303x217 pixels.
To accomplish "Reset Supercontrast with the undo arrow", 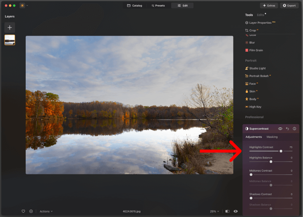I will [x=287, y=128].
